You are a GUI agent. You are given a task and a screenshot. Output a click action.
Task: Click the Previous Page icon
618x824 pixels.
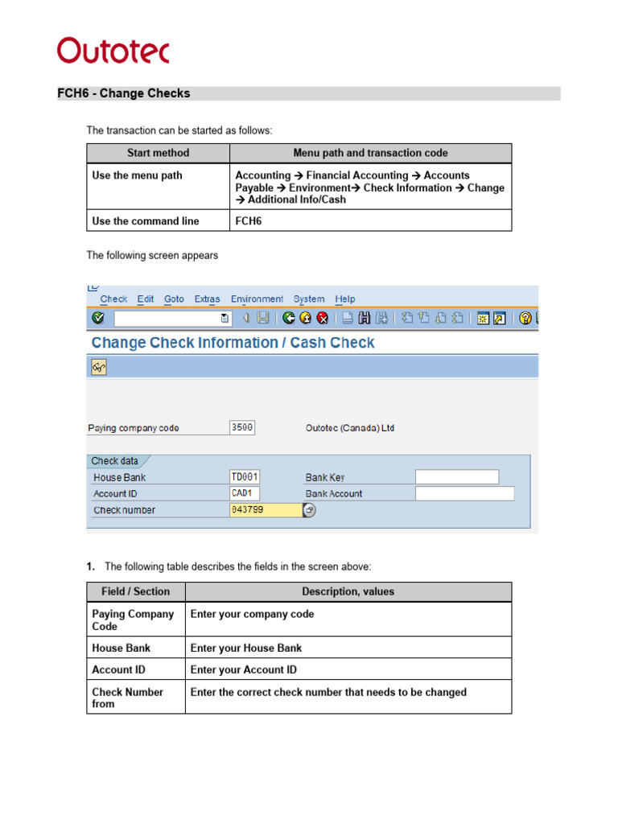tap(423, 318)
